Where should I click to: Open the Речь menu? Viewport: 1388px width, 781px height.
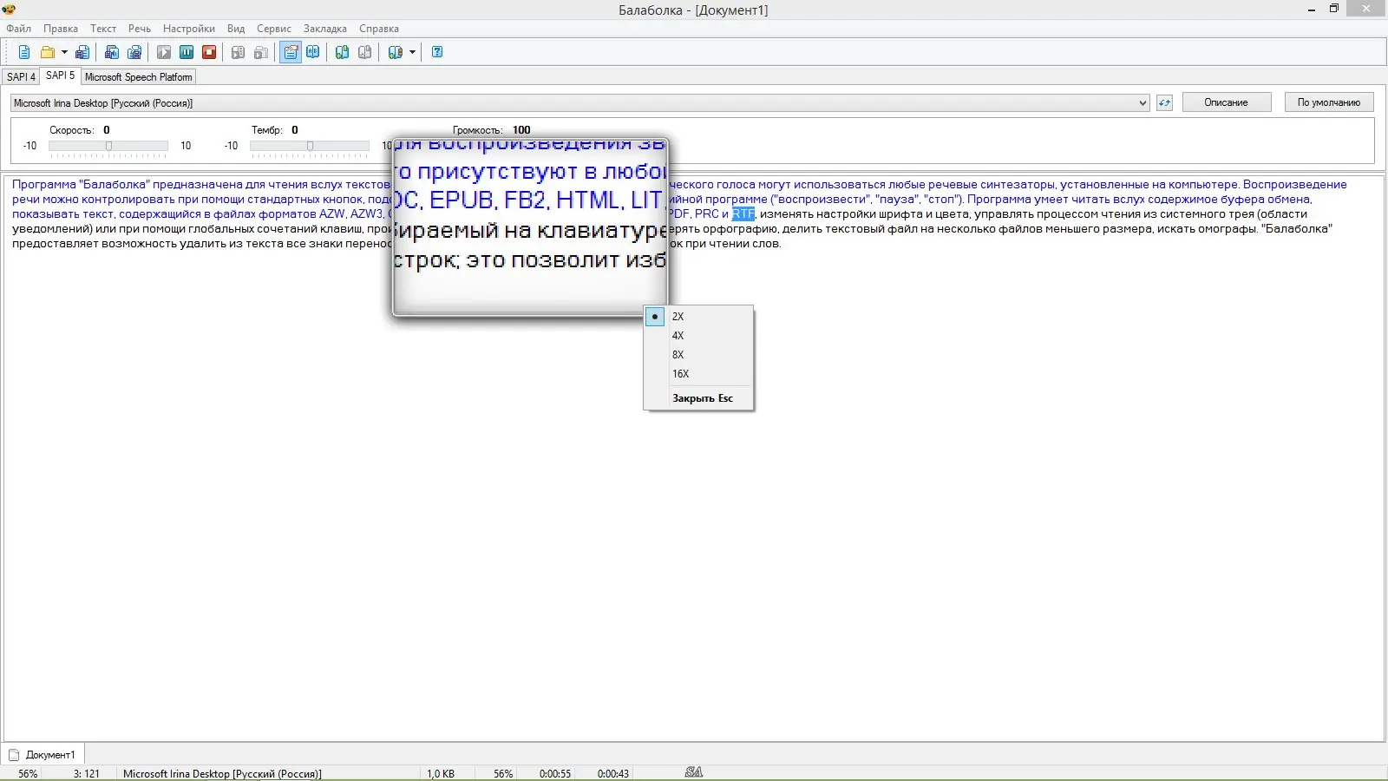tap(140, 29)
